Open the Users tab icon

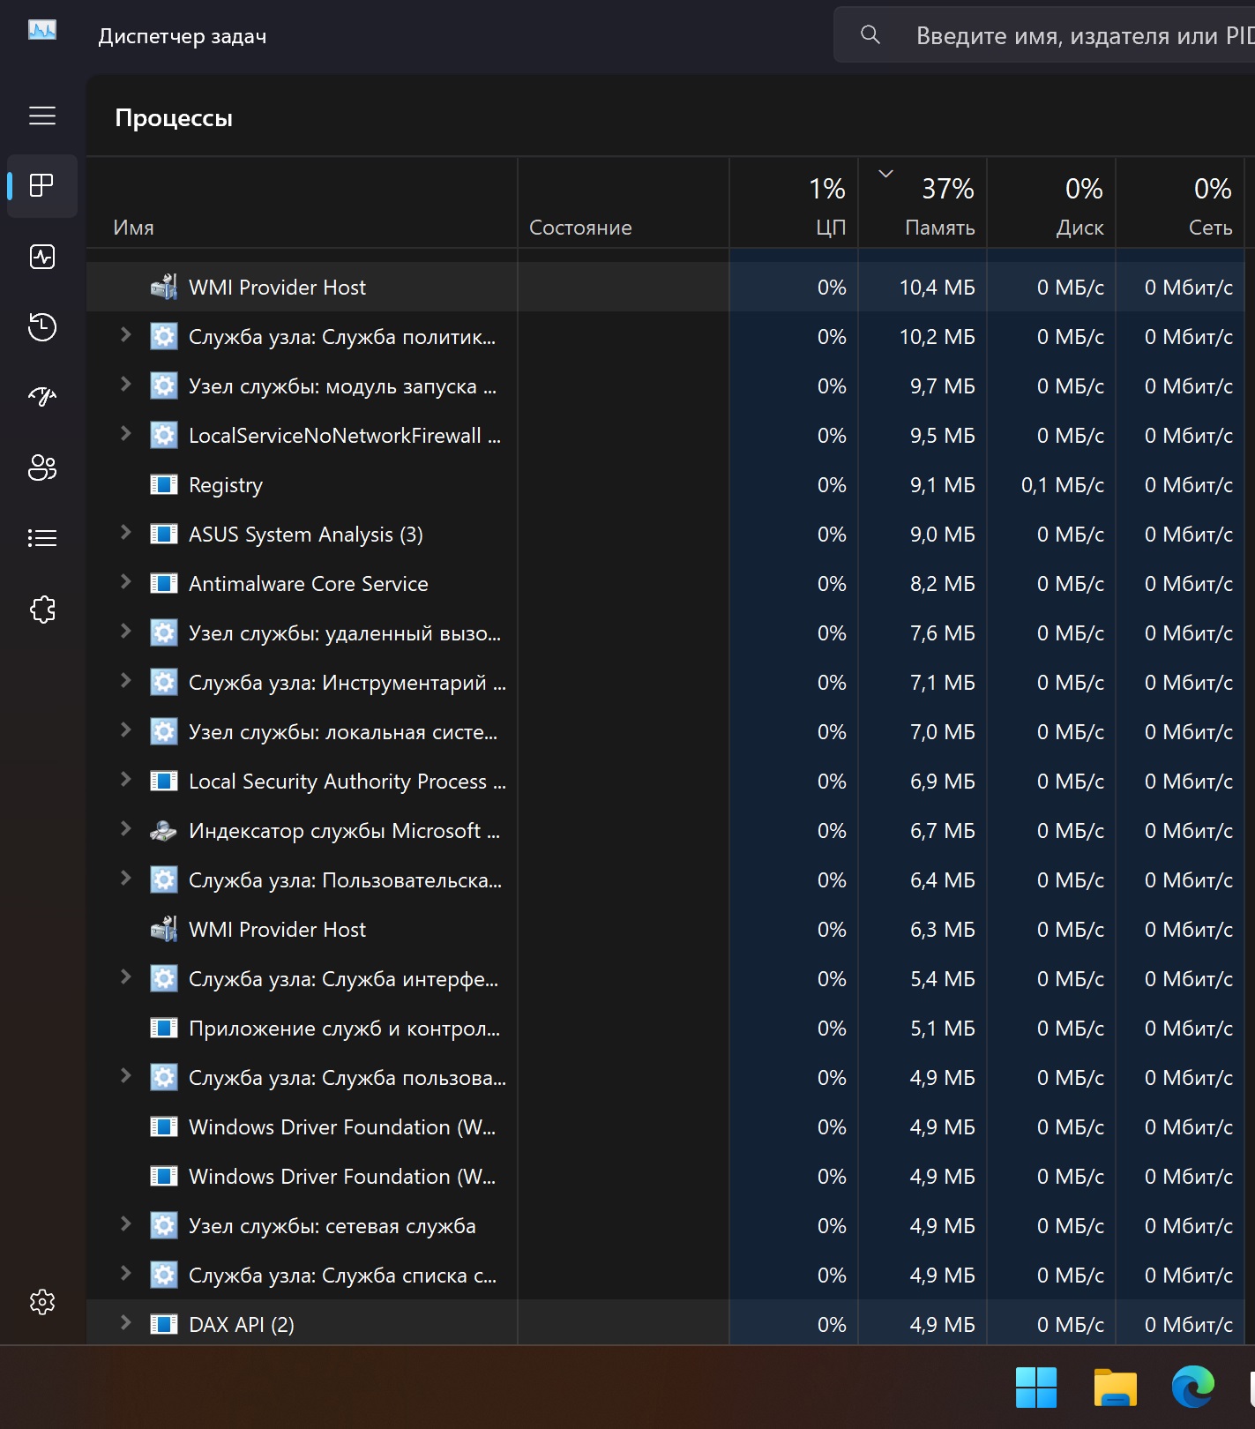(42, 468)
